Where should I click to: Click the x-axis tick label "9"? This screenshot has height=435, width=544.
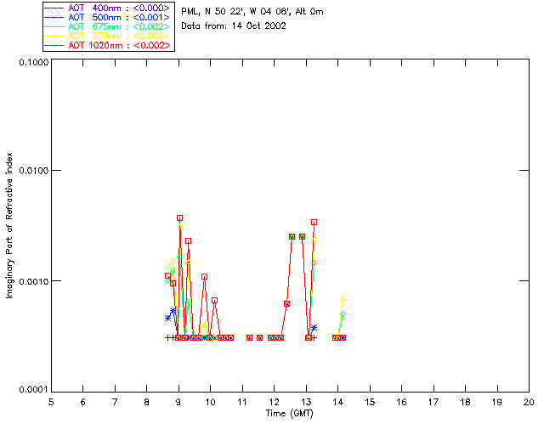point(178,402)
